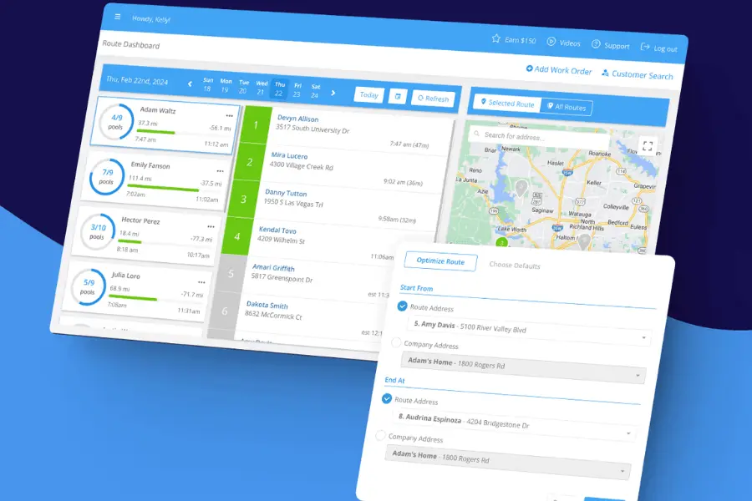Click the Customer Search person icon

tap(605, 73)
